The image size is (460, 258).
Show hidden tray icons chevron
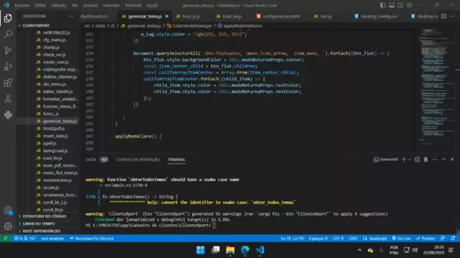359,250
